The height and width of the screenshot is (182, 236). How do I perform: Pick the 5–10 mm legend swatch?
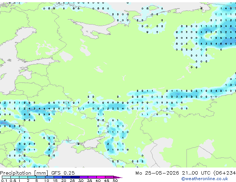pos(41,177)
